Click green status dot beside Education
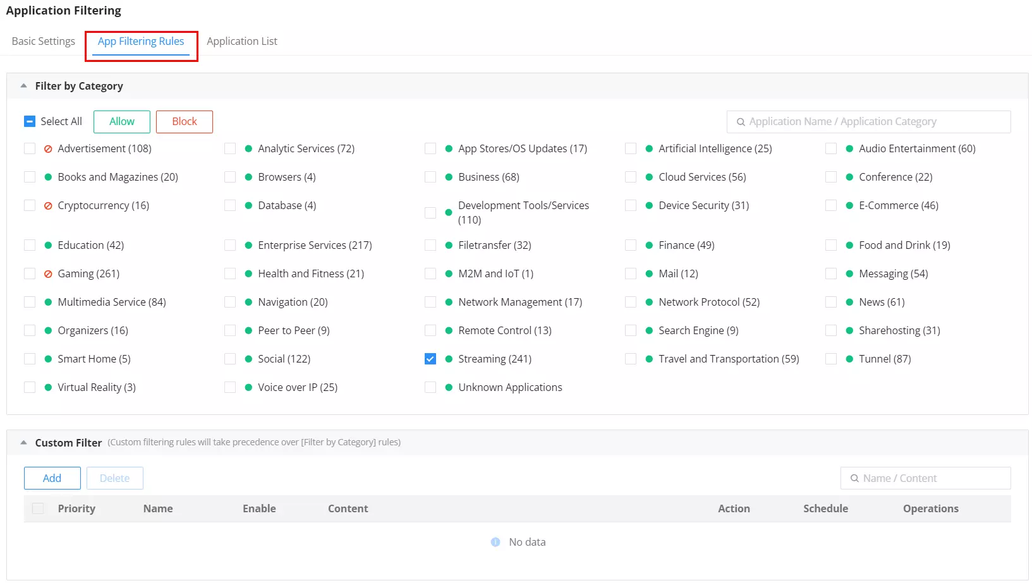The image size is (1032, 583). click(48, 246)
